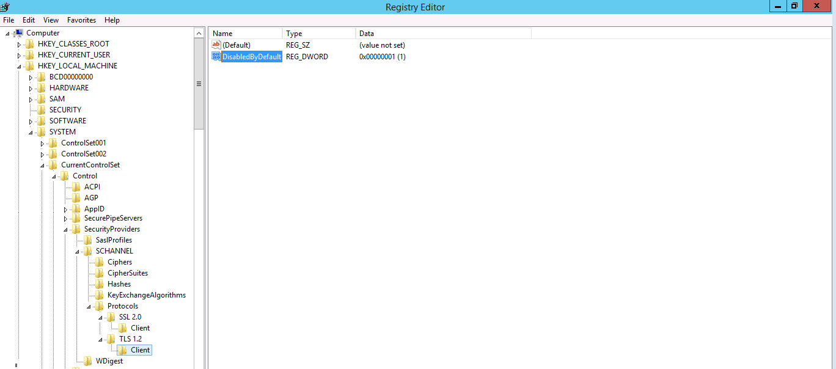
Task: Click the Ciphers folder icon
Action: point(100,262)
